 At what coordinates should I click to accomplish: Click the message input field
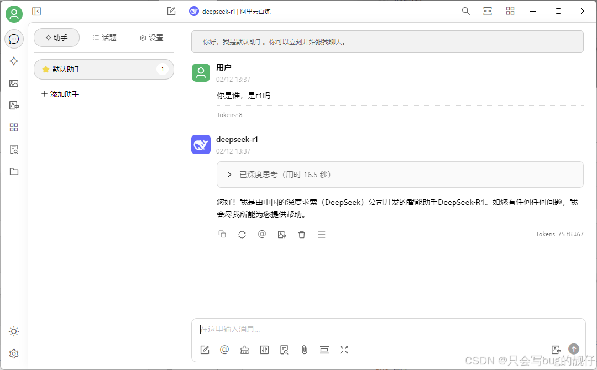tap(389, 329)
